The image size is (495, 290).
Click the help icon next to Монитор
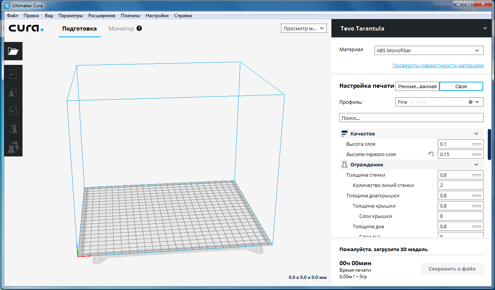tap(139, 28)
